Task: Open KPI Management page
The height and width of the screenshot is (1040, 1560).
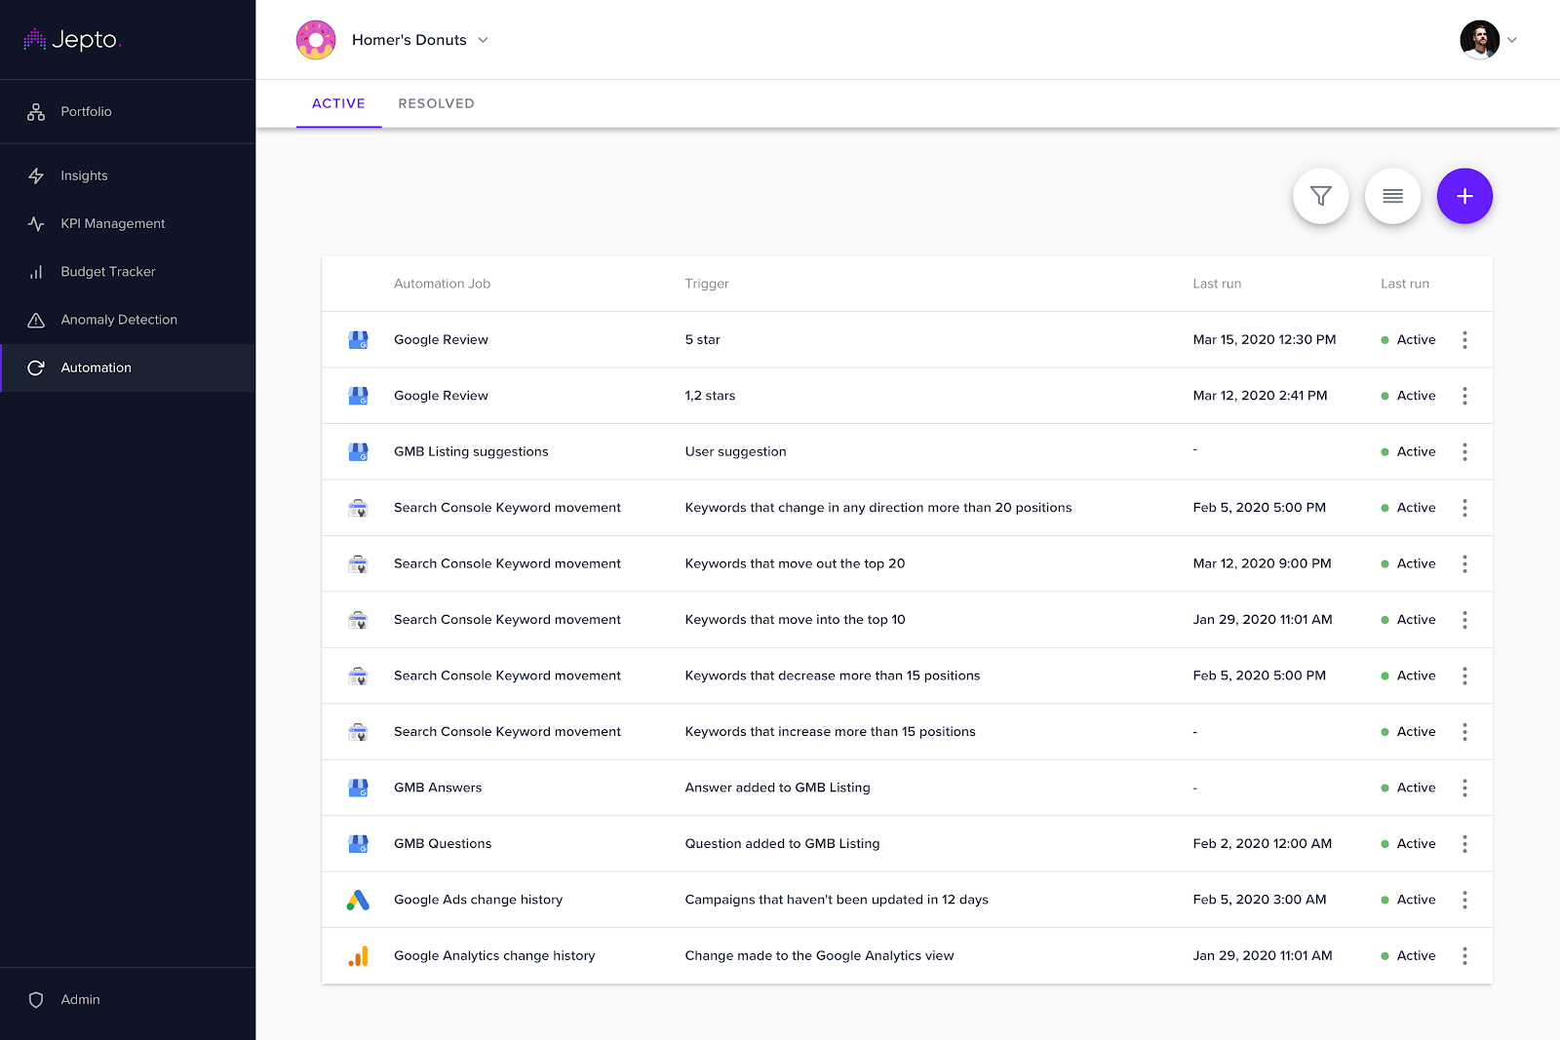Action: coord(128,223)
